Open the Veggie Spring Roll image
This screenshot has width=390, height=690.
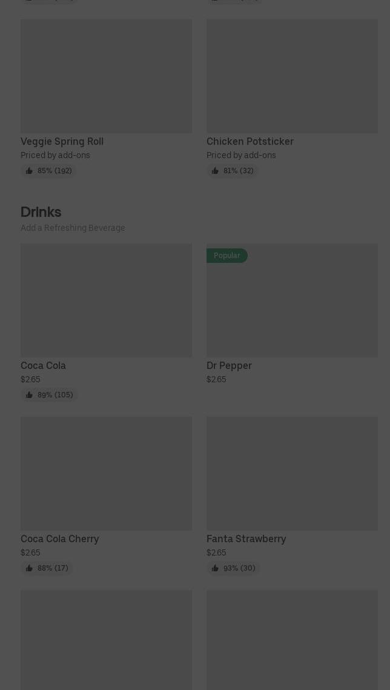(x=106, y=76)
